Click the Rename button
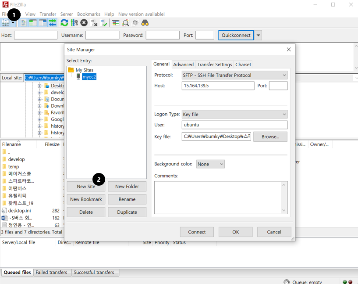Screen dimensions: 358x284 (x=127, y=199)
